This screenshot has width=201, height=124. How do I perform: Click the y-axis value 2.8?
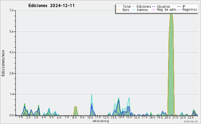tap(11, 73)
